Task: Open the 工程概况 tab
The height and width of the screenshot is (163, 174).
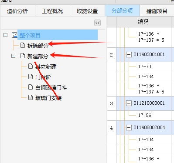Action: click(52, 11)
